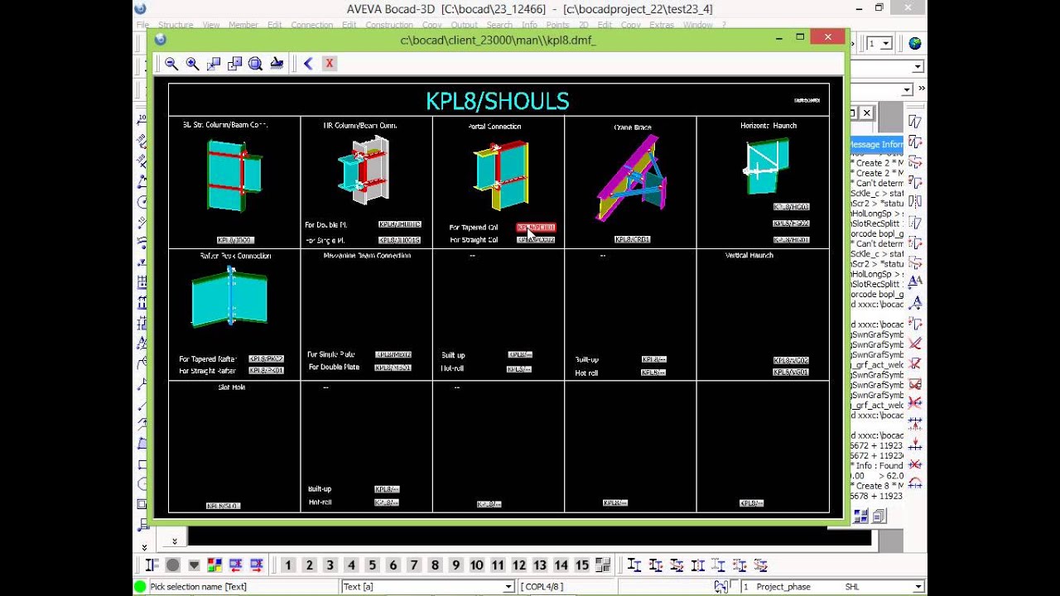
Task: Click the Pick selection name [Text] status field
Action: [x=243, y=587]
